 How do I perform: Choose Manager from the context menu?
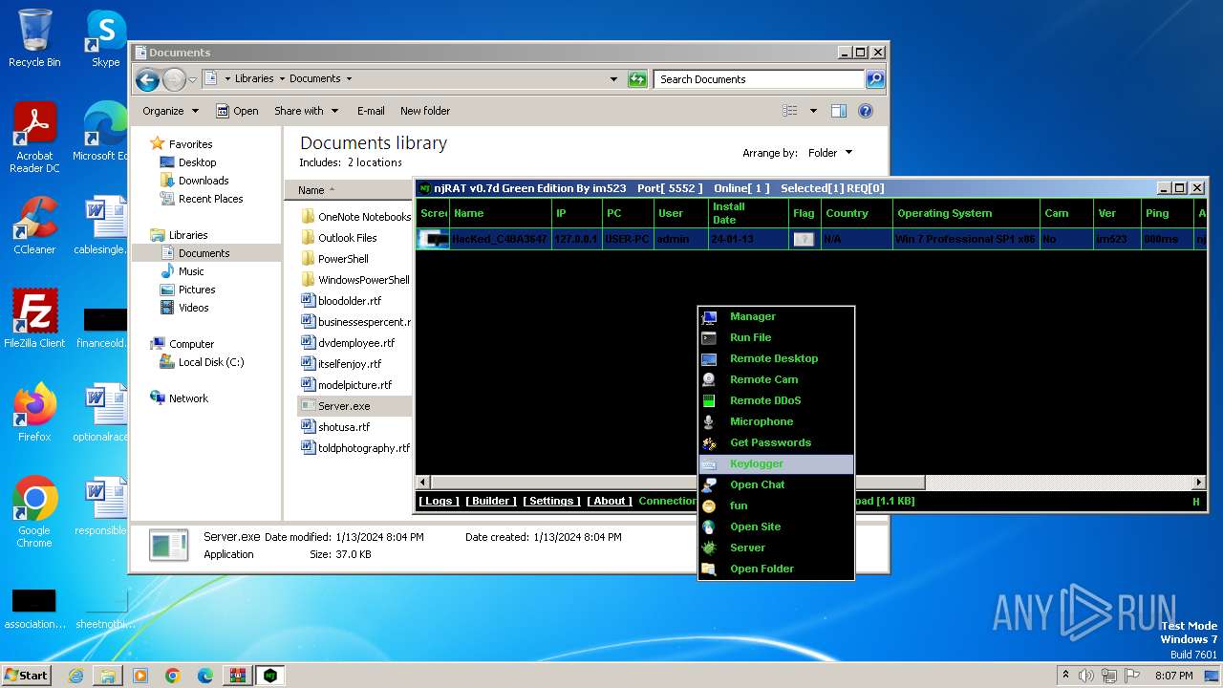pyautogui.click(x=776, y=317)
